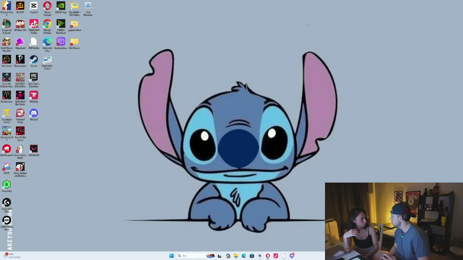Image resolution: width=463 pixels, height=260 pixels.
Task: Select the CapCut desktop shortcut
Action: [x=34, y=8]
